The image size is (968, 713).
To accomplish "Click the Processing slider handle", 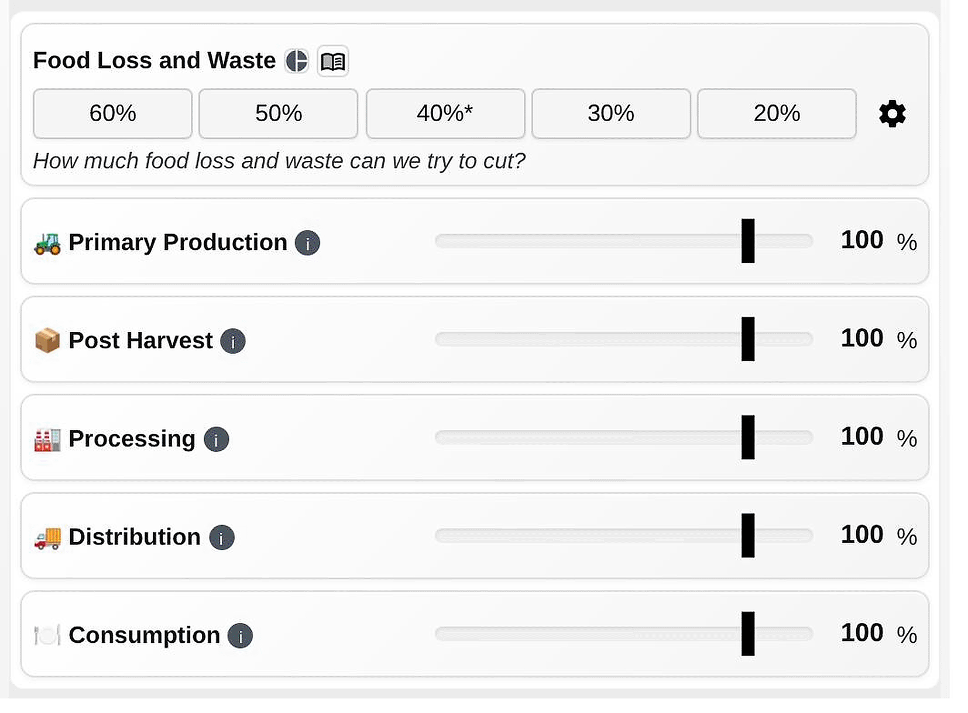I will pos(748,437).
